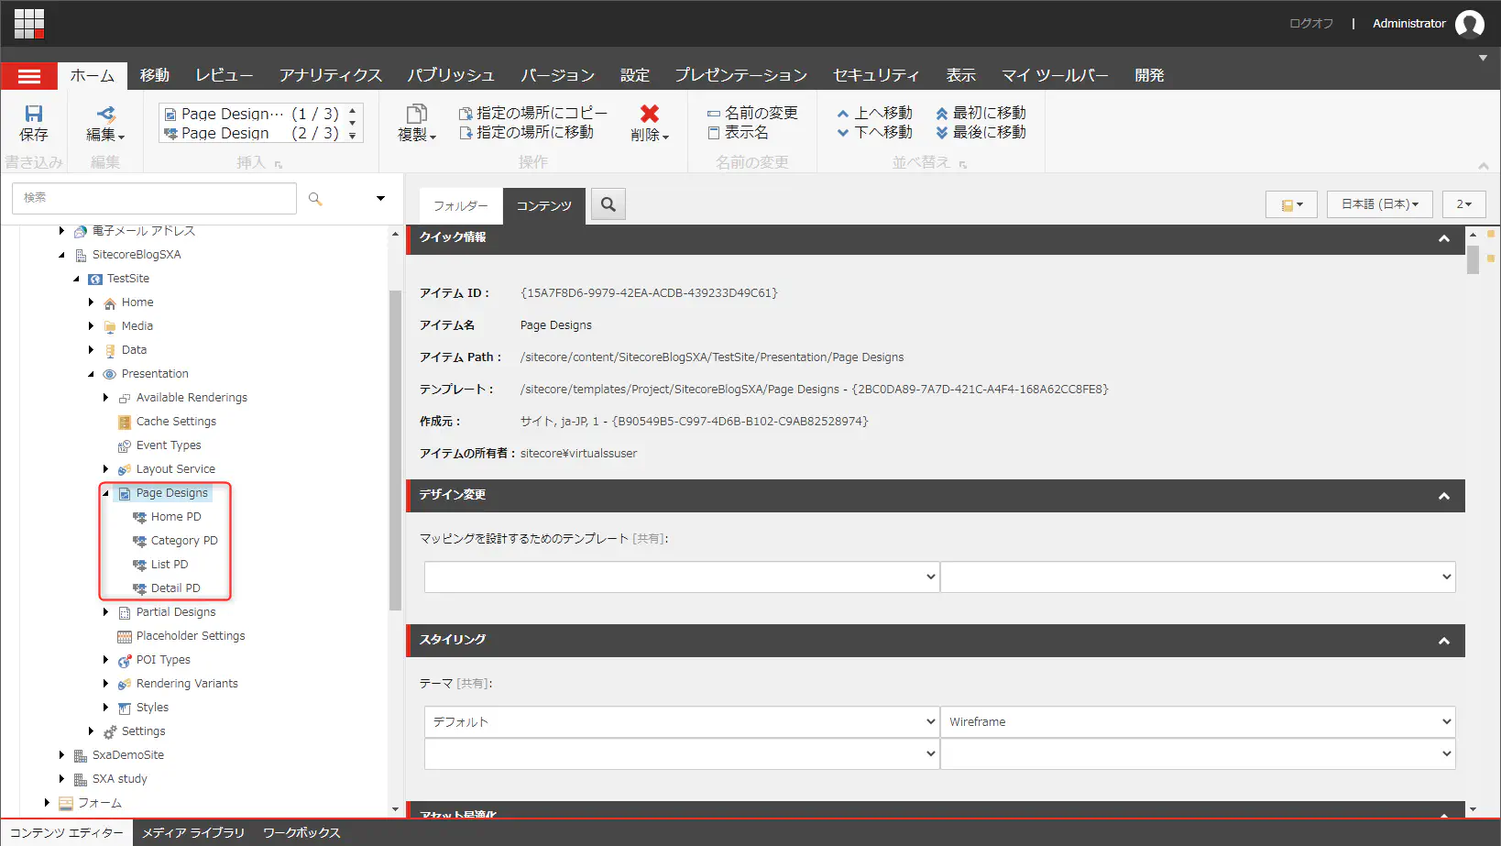The height and width of the screenshot is (846, 1501).
Task: Open the Sitecore launchpad grid icon
Action: pyautogui.click(x=29, y=24)
